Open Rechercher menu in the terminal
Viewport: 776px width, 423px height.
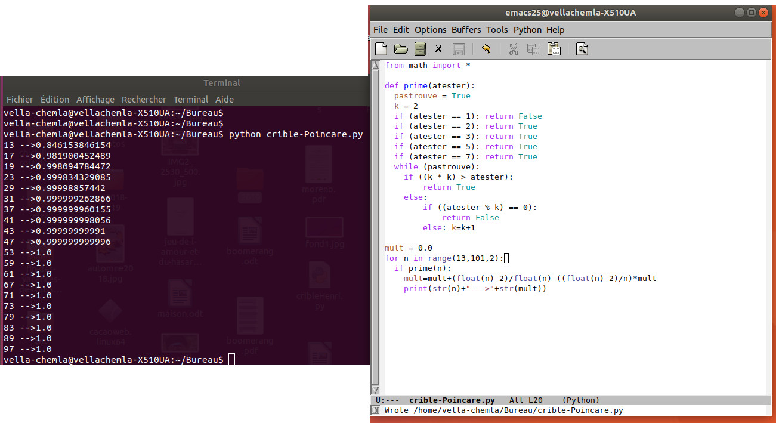coord(144,100)
